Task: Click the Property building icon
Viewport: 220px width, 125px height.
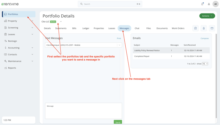Action: tap(5, 21)
